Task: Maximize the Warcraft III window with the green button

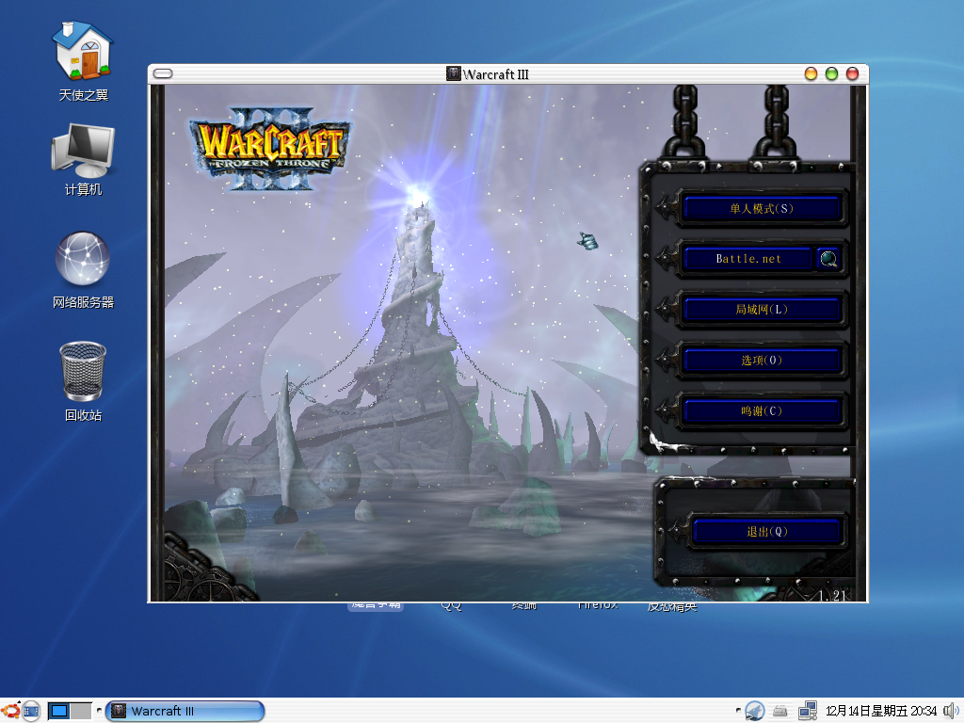Action: tap(832, 73)
